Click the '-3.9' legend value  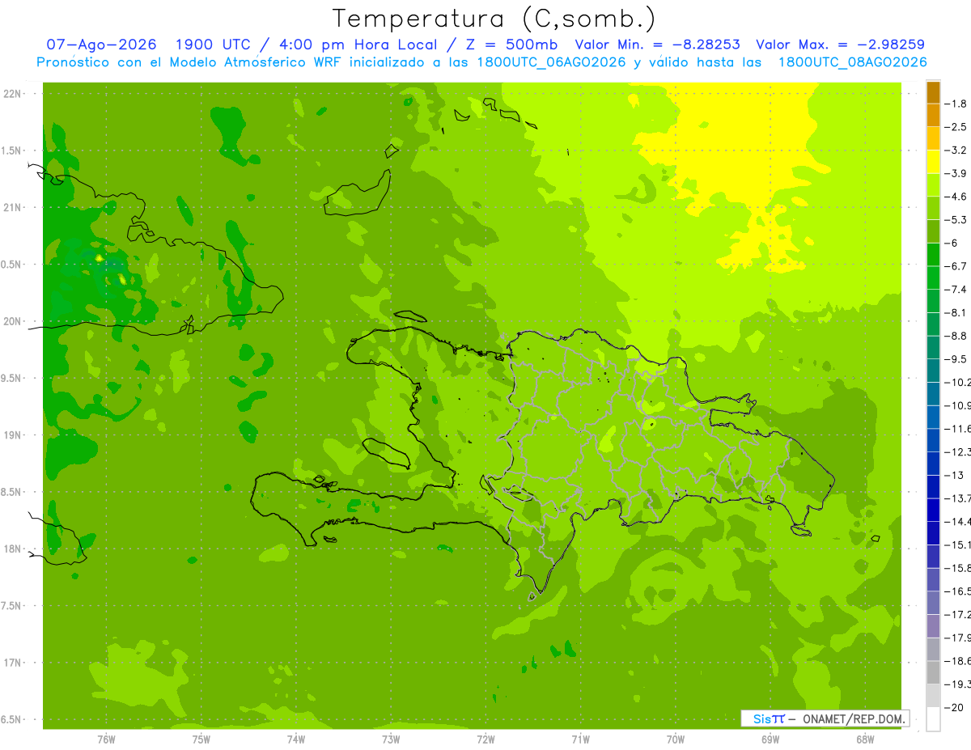[x=957, y=173]
